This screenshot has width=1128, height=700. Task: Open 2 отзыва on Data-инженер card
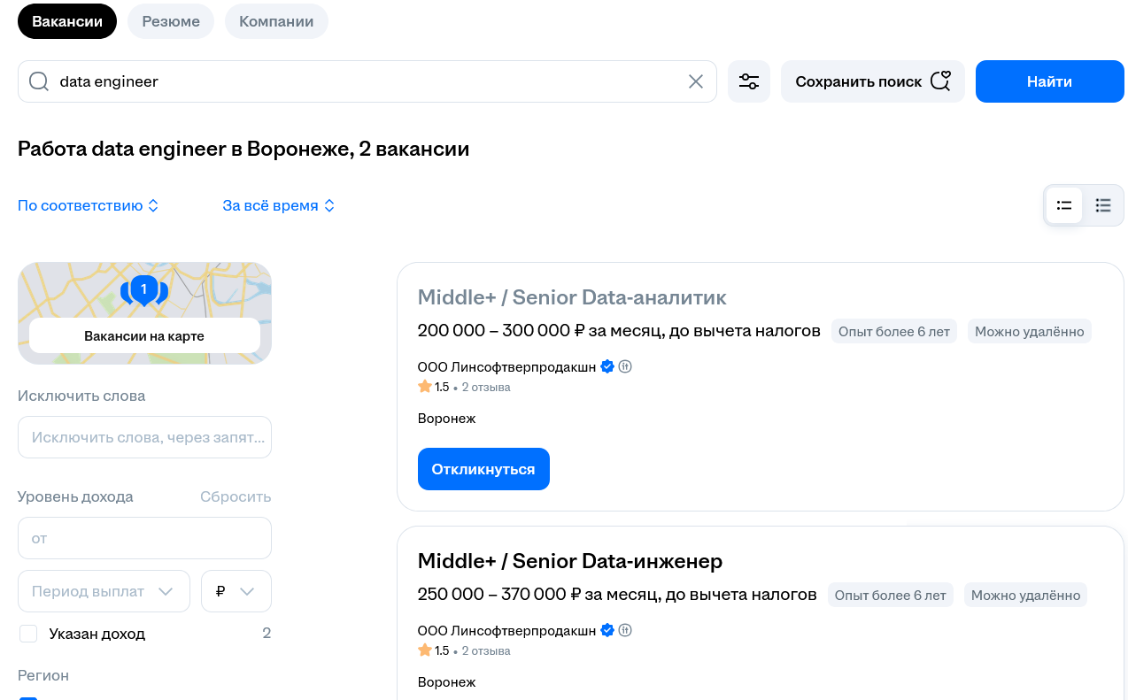coord(486,650)
